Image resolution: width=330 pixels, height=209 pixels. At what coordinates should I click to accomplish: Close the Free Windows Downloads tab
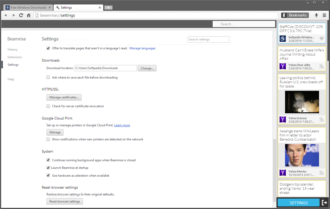(49, 8)
